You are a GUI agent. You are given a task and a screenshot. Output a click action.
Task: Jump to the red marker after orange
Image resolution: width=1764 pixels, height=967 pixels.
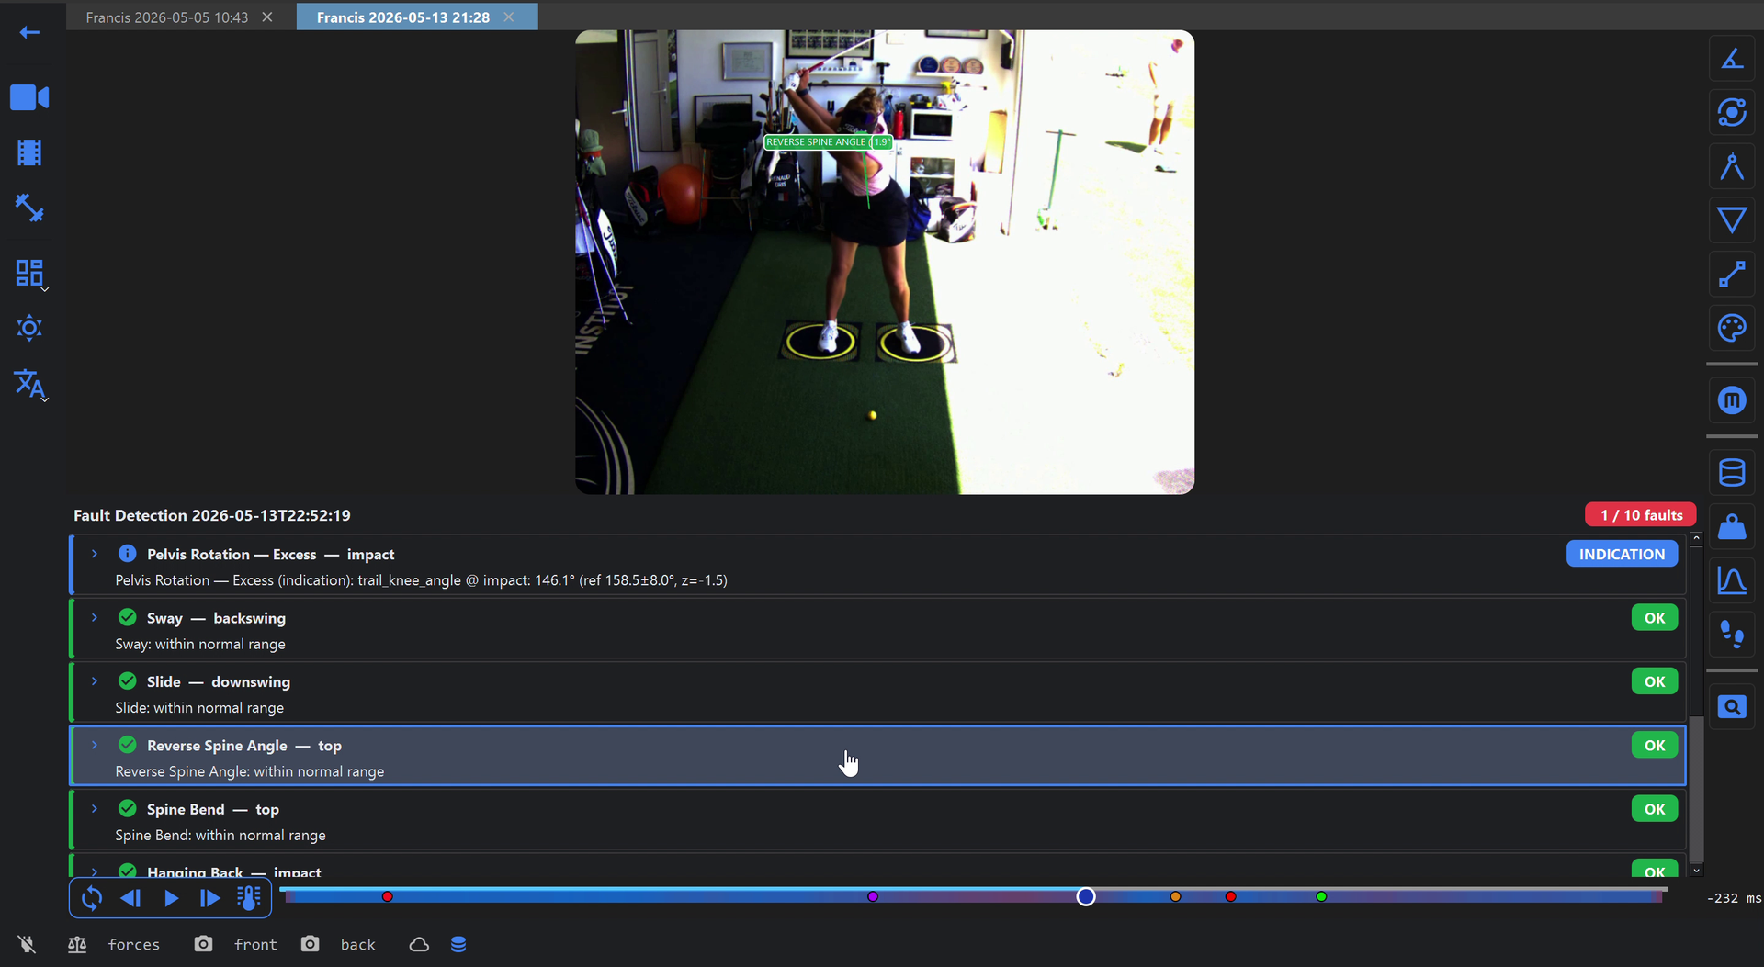pyautogui.click(x=1231, y=896)
